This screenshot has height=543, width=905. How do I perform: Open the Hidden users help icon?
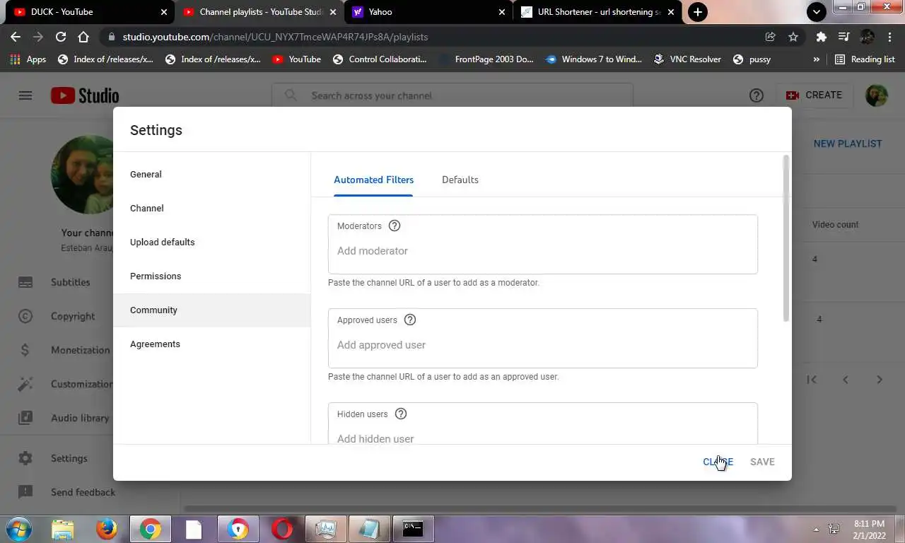pyautogui.click(x=401, y=414)
